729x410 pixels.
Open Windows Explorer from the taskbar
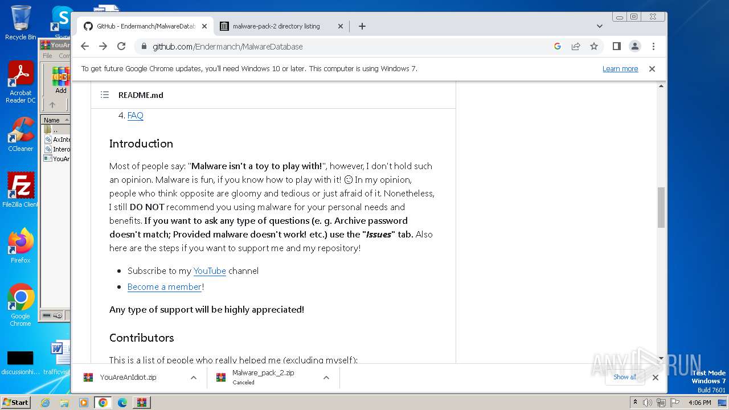click(64, 403)
